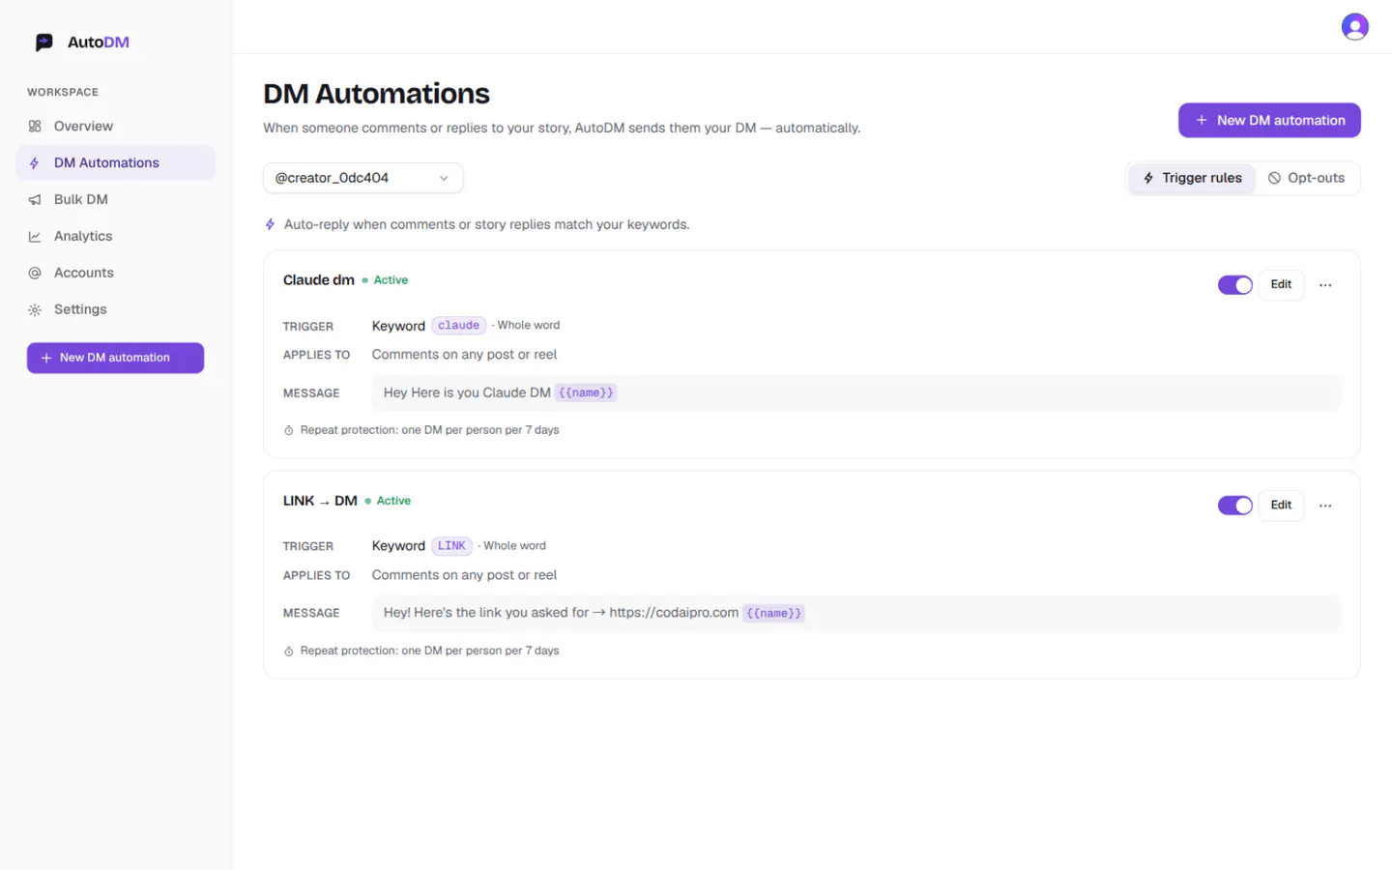Open Bulk DM section

pyautogui.click(x=115, y=200)
